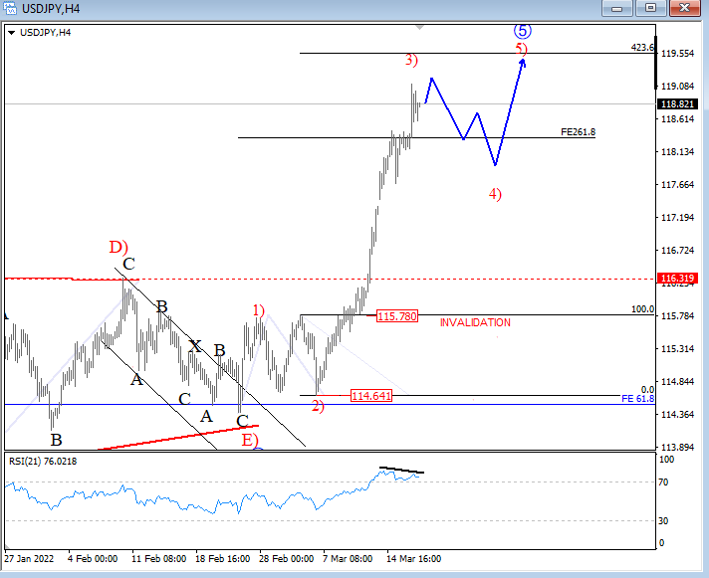Select the red 4) wave label
This screenshot has height=578, width=709.
495,194
